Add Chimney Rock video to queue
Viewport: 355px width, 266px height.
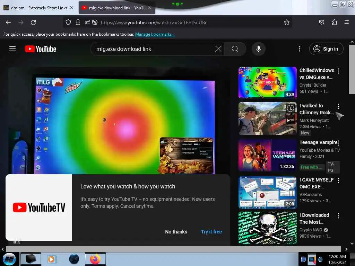[x=290, y=120]
